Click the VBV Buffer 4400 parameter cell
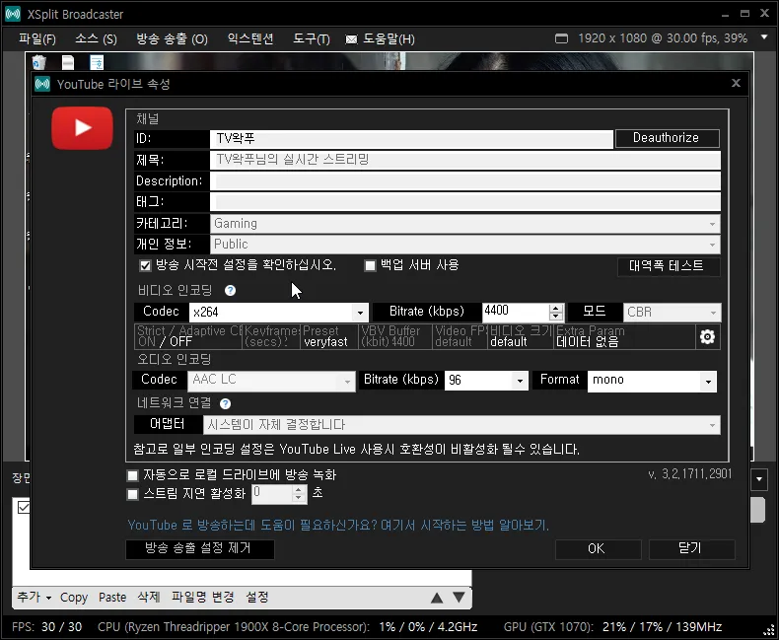The image size is (779, 640). (x=395, y=337)
